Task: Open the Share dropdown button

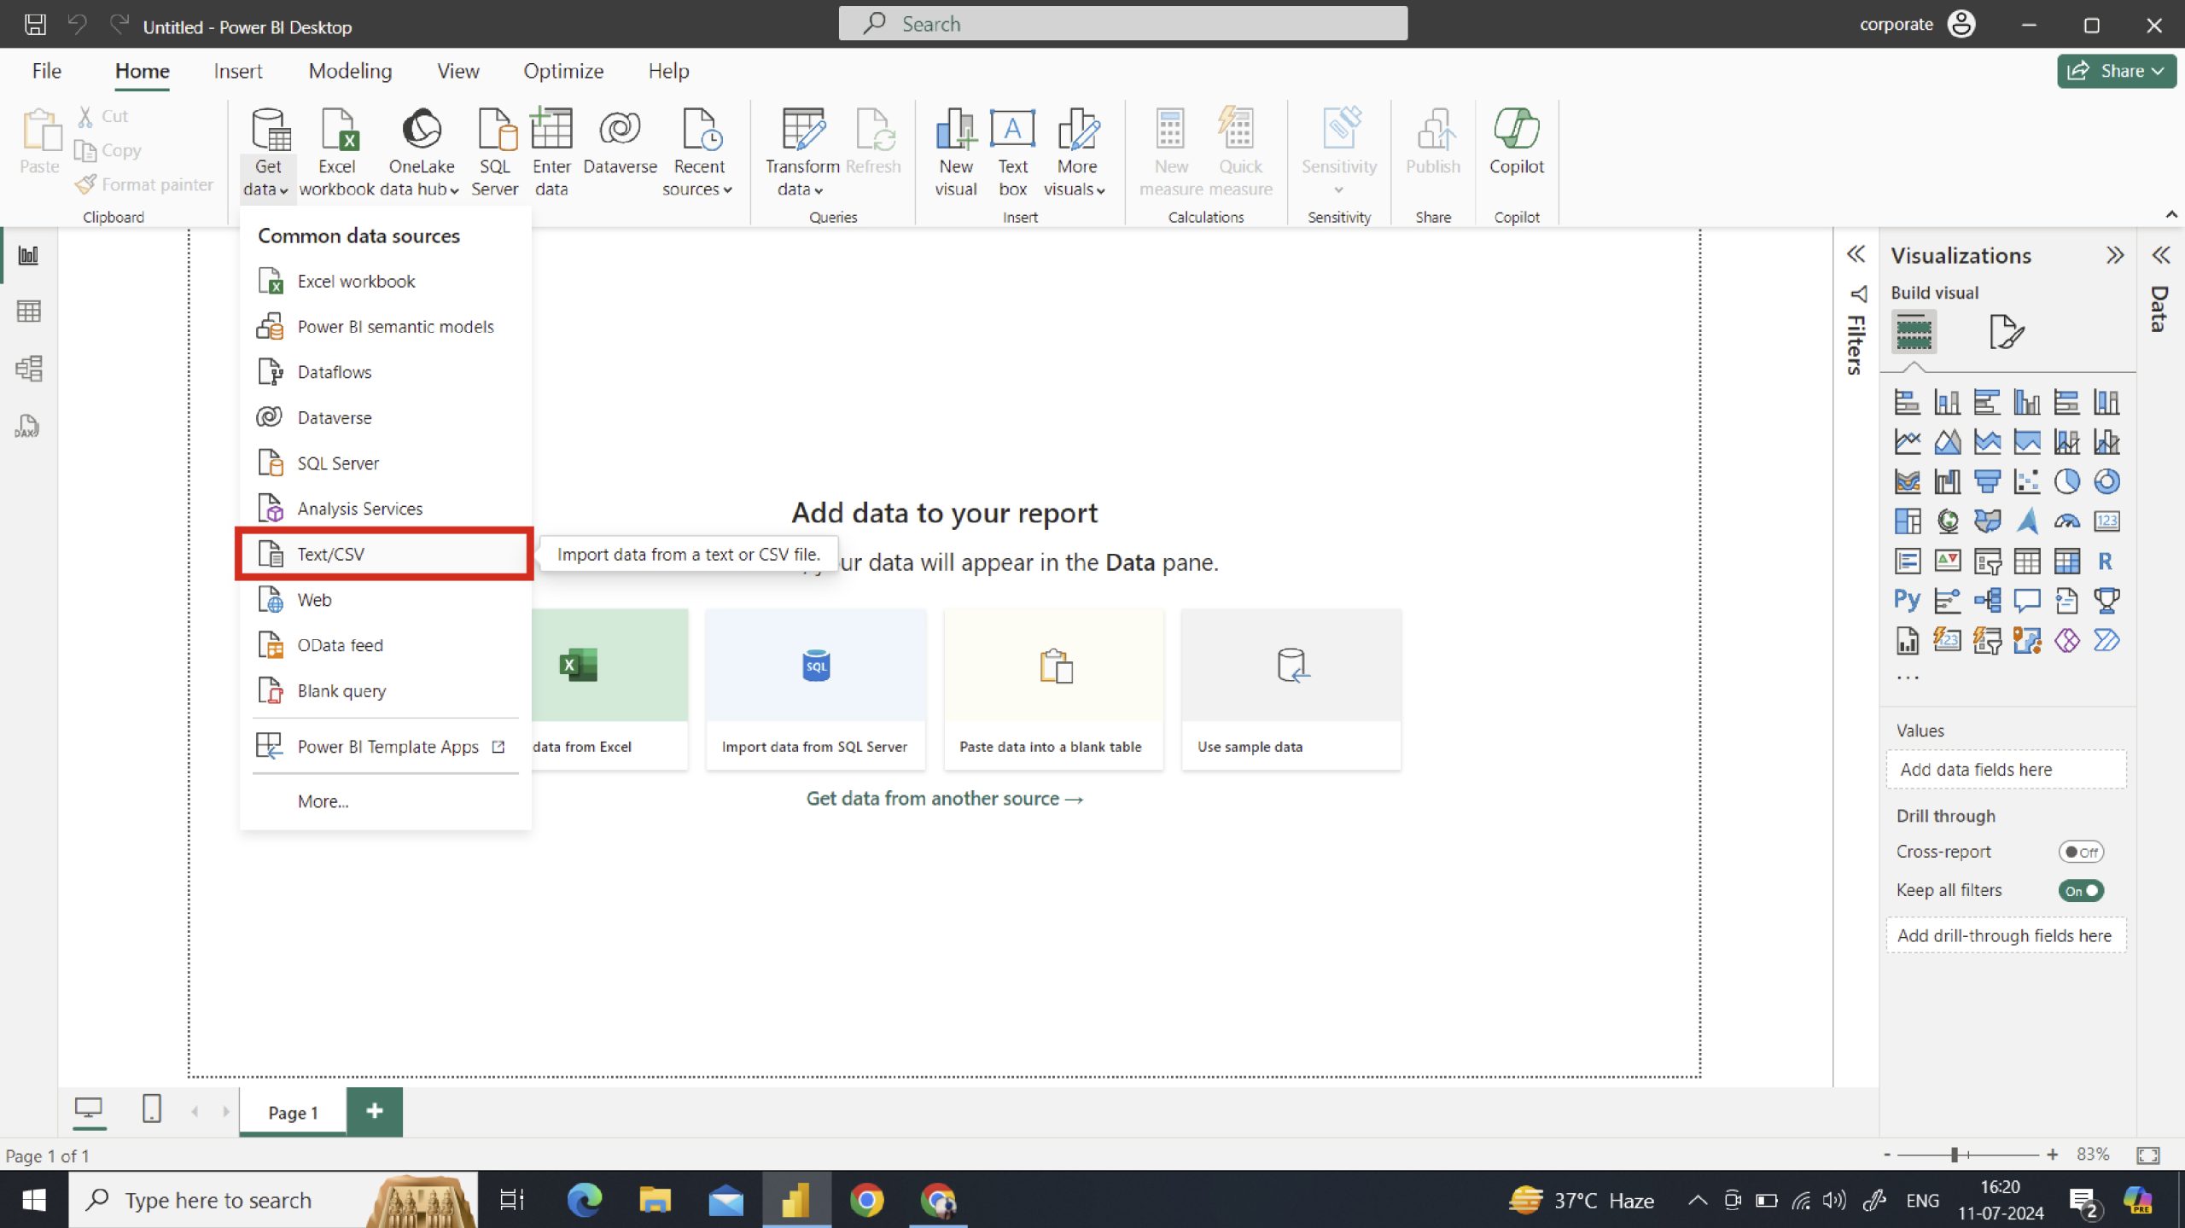Action: (x=2116, y=71)
